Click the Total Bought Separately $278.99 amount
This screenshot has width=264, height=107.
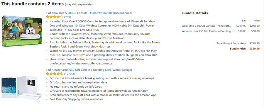(255, 43)
